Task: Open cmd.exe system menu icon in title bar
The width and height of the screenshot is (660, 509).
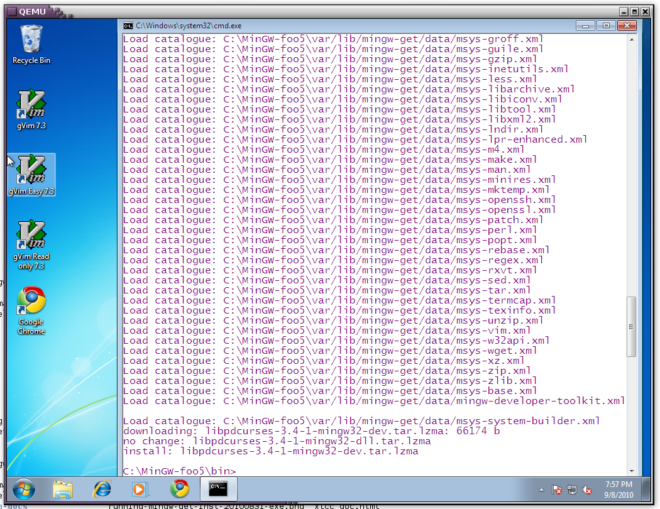Action: pyautogui.click(x=128, y=26)
